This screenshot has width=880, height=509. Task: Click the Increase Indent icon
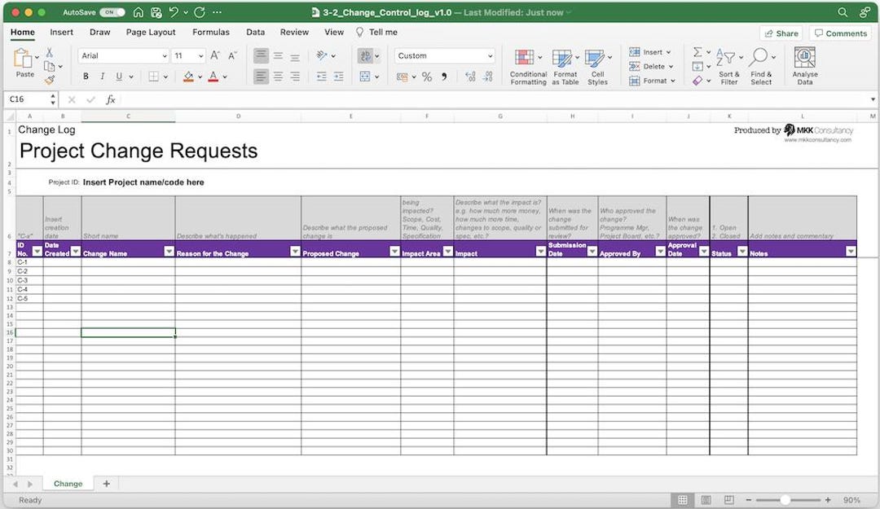click(x=338, y=77)
